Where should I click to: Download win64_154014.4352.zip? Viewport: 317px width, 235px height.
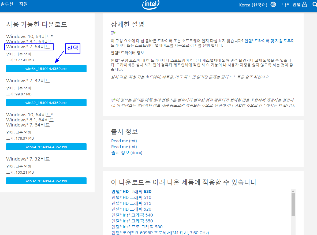46,147
